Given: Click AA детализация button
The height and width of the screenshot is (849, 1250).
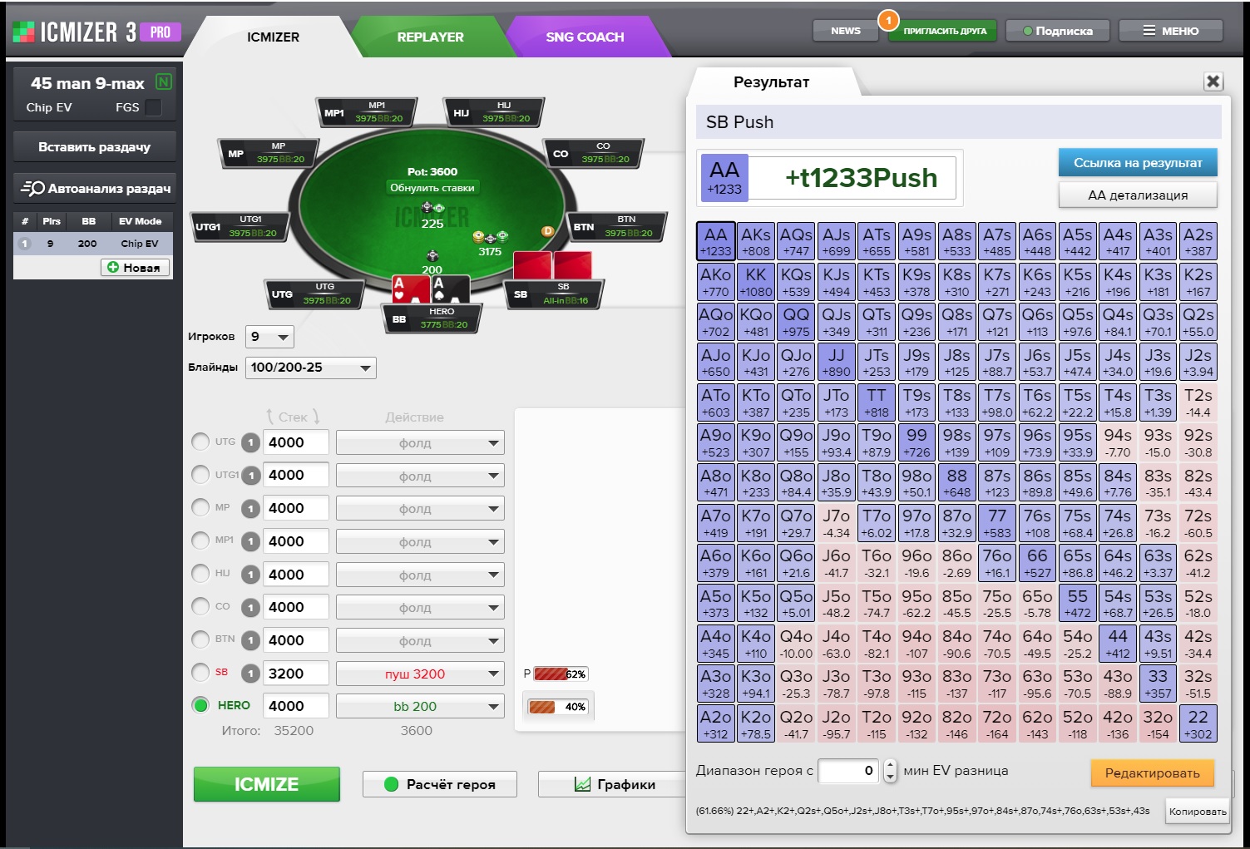Looking at the screenshot, I should (1137, 195).
